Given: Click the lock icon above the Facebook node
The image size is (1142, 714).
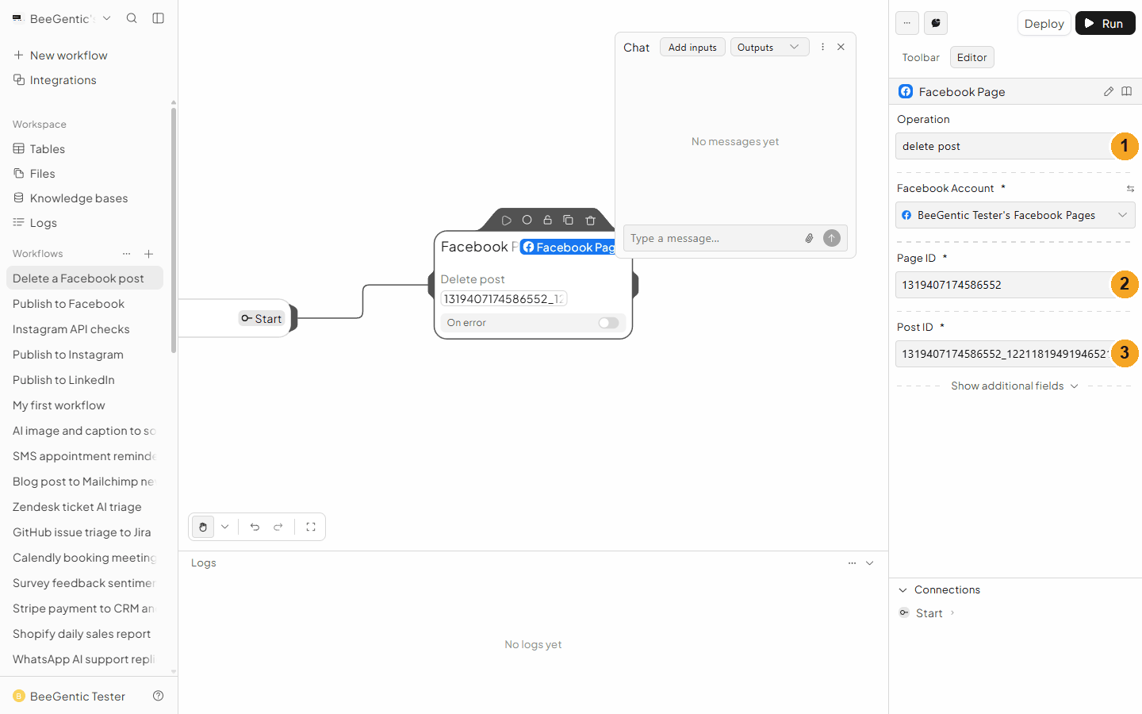Looking at the screenshot, I should tap(547, 220).
